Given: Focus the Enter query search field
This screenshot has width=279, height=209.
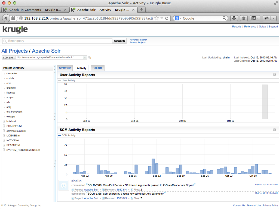Looking at the screenshot, I should tap(57, 41).
